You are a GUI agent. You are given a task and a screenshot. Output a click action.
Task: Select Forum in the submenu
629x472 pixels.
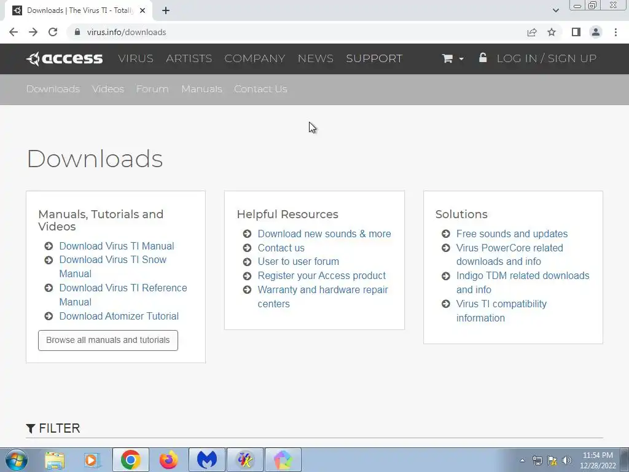[x=152, y=89]
